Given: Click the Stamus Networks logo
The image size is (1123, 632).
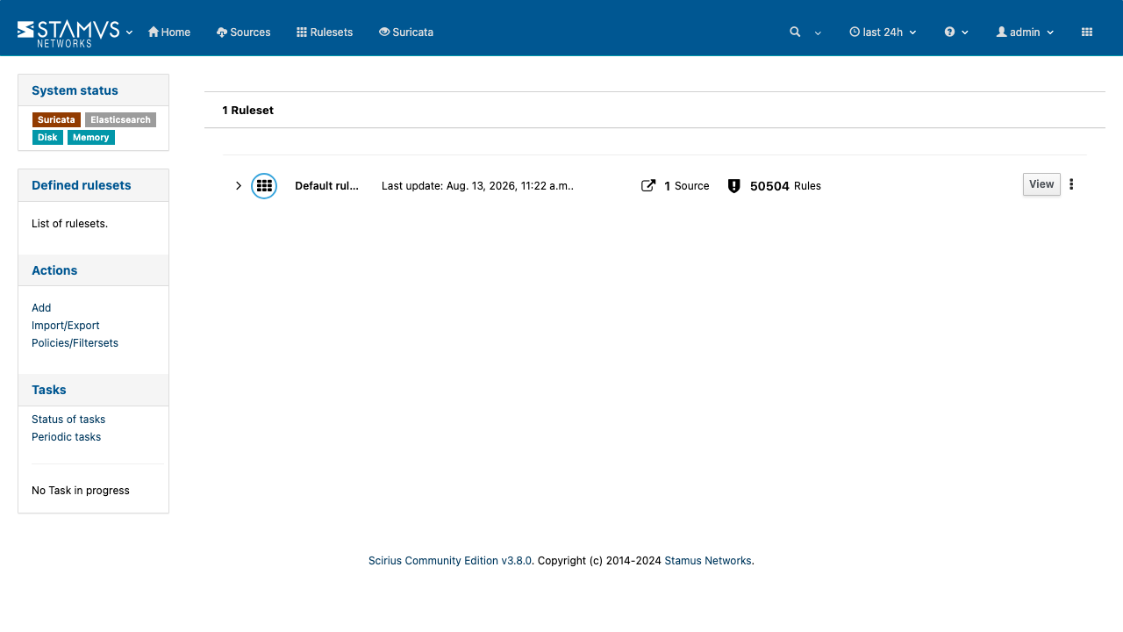Looking at the screenshot, I should coord(68,32).
